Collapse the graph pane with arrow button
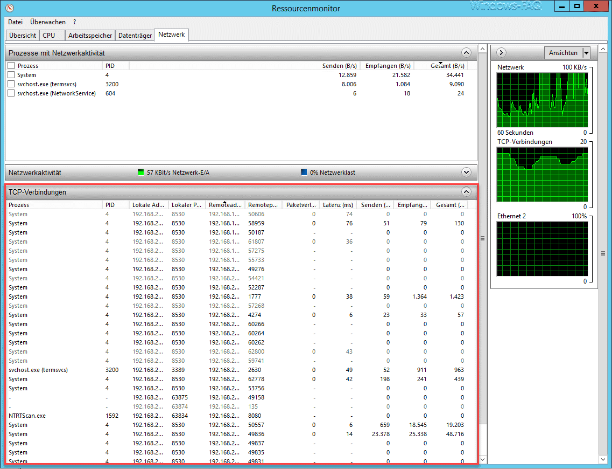Screen dimensions: 612x469 pos(501,52)
